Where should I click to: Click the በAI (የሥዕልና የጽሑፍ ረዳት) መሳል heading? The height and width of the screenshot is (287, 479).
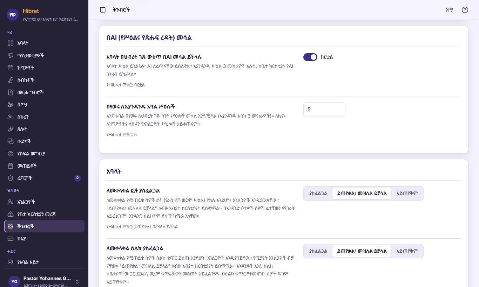(x=149, y=38)
